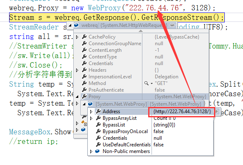Click the Proxy wrench icon
This screenshot has width=243, height=165.
pyautogui.click(x=84, y=97)
